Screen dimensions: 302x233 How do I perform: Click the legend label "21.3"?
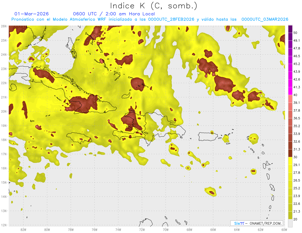(x=297, y=212)
